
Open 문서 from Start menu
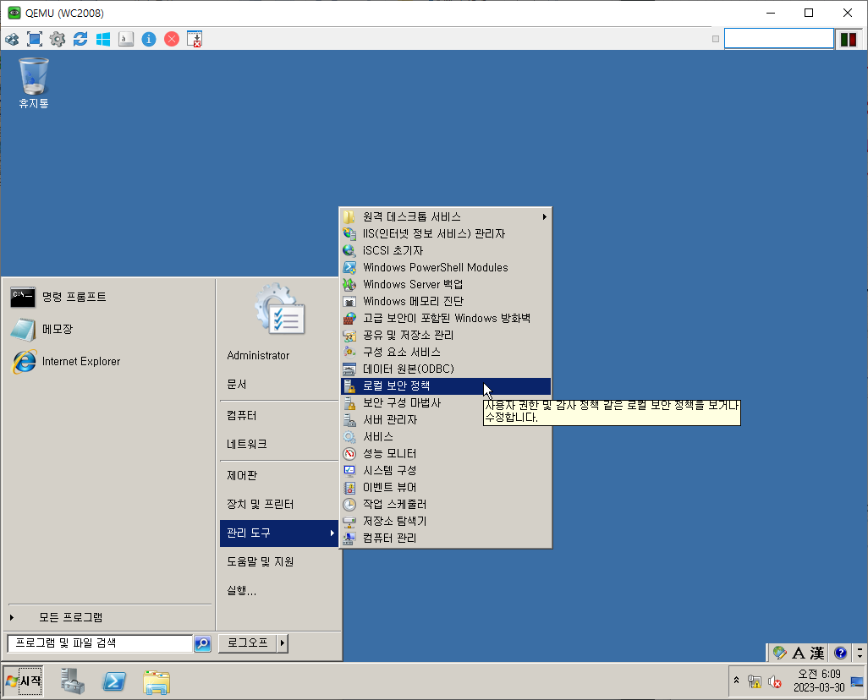pos(279,385)
